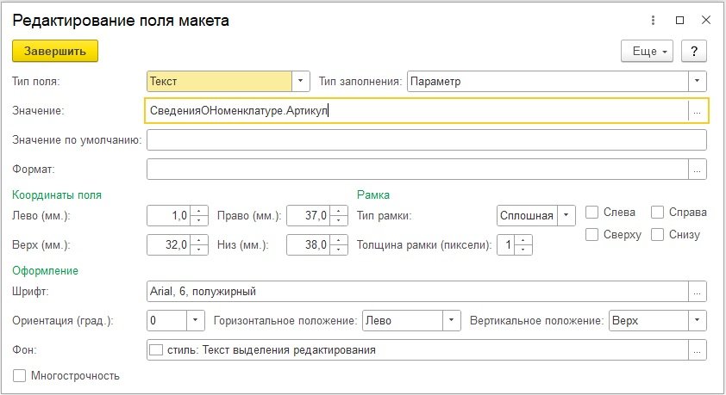Toggle the Многострочность checkbox

click(20, 375)
